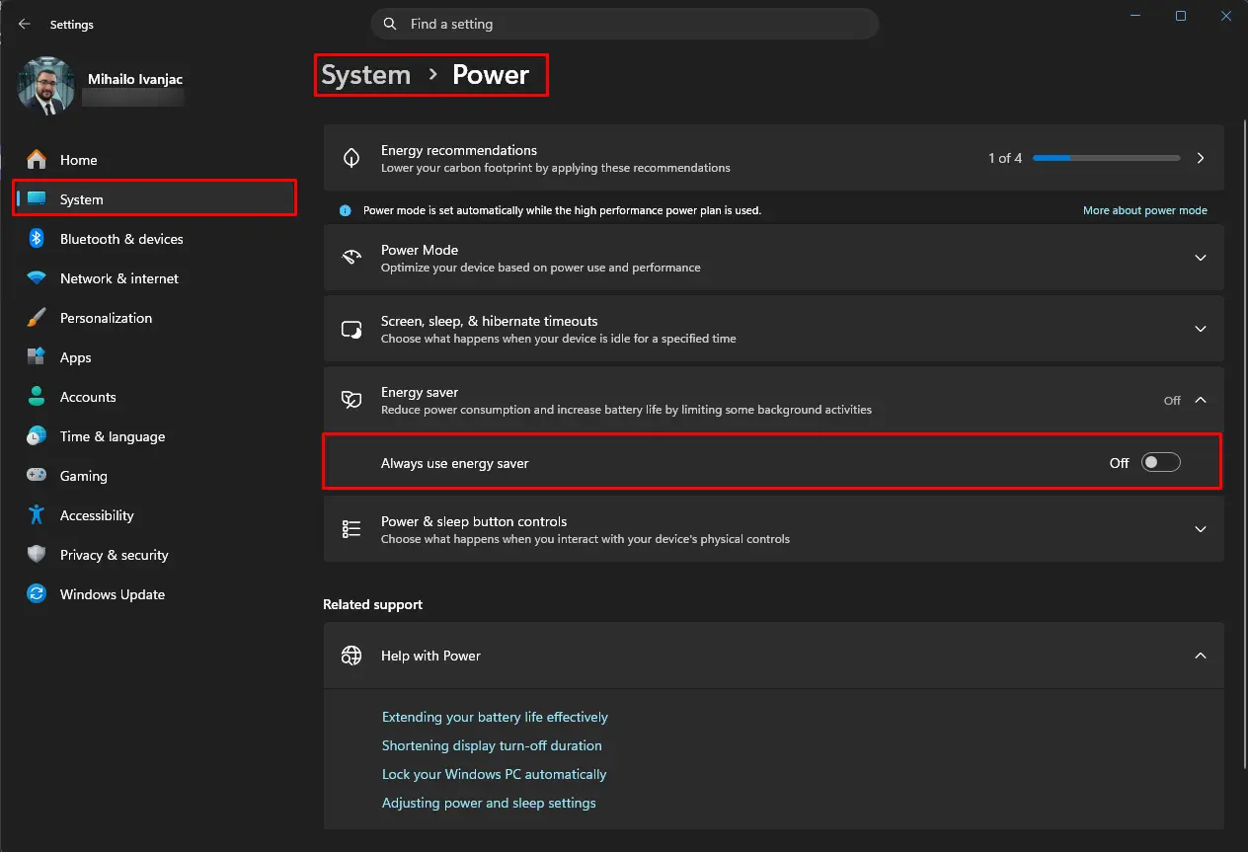Viewport: 1248px width, 852px height.
Task: Expand the Power Mode section chevron
Action: tap(1201, 258)
